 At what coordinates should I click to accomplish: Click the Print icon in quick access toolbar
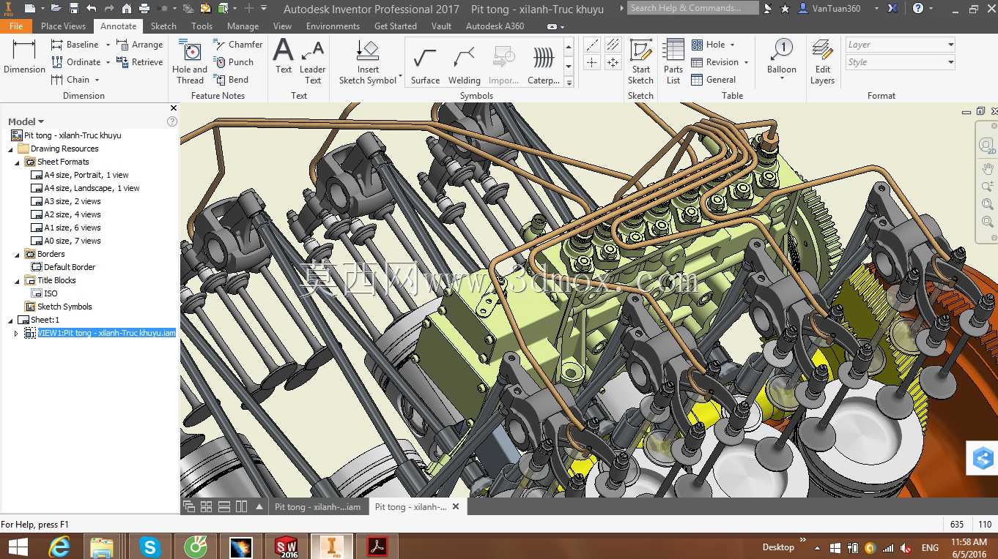point(144,9)
